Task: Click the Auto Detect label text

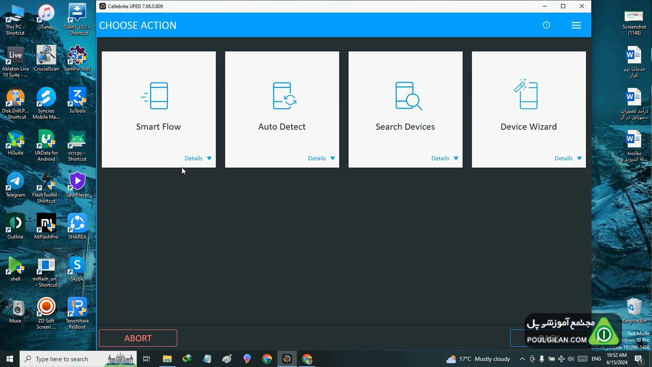Action: coord(282,127)
